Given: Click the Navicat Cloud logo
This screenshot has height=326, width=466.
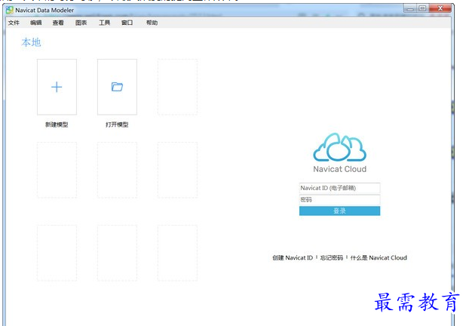Looking at the screenshot, I should coord(339,146).
